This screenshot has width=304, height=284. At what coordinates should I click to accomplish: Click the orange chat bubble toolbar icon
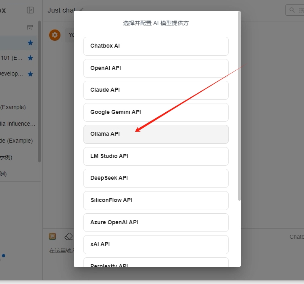[52, 236]
